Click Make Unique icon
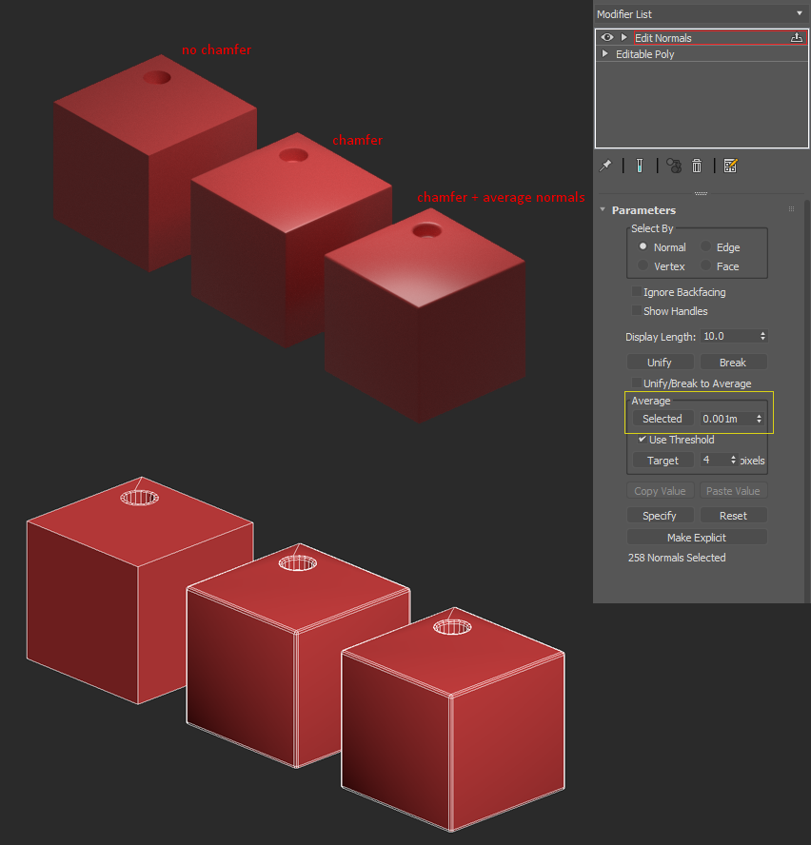Image resolution: width=811 pixels, height=845 pixels. point(674,166)
